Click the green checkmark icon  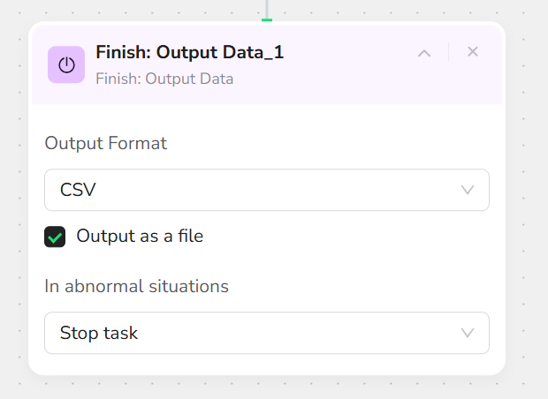click(x=55, y=237)
